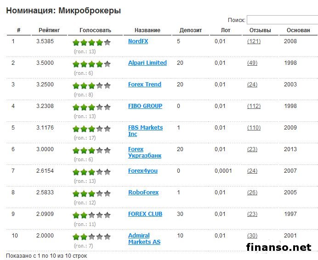Viewport: 318px width, 260px height.
Task: Open the NordFX broker link
Action: click(138, 41)
